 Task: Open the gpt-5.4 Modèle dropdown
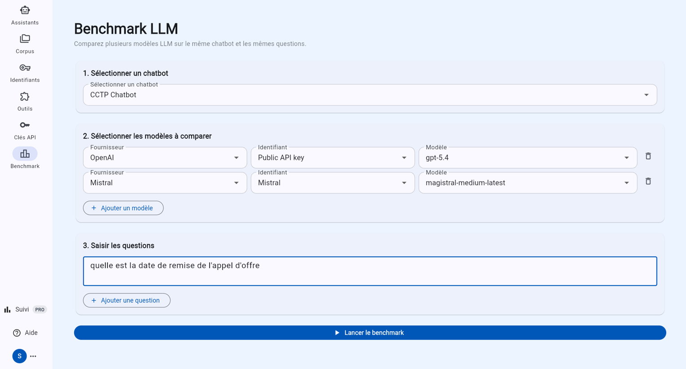point(528,158)
